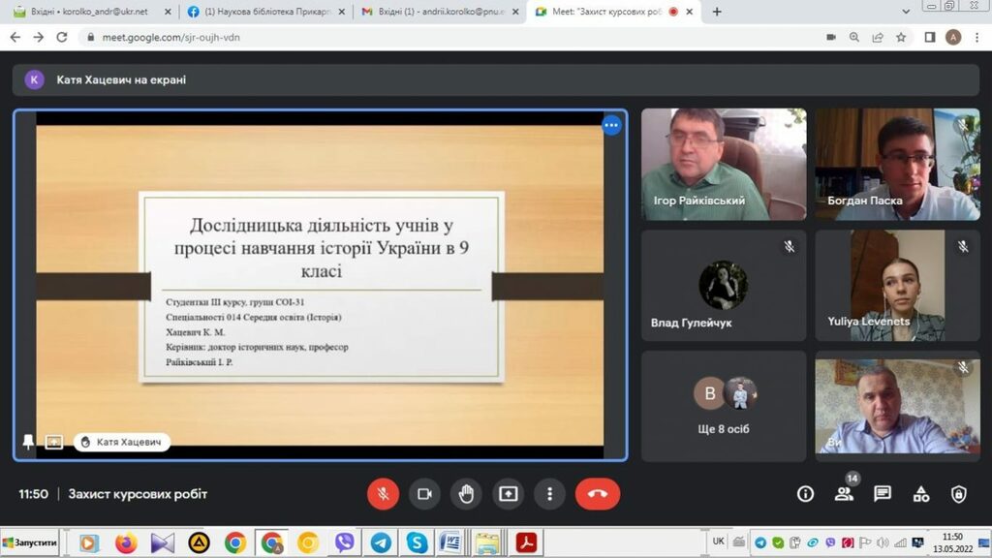Open Telegram from the Windows taskbar

(x=381, y=542)
